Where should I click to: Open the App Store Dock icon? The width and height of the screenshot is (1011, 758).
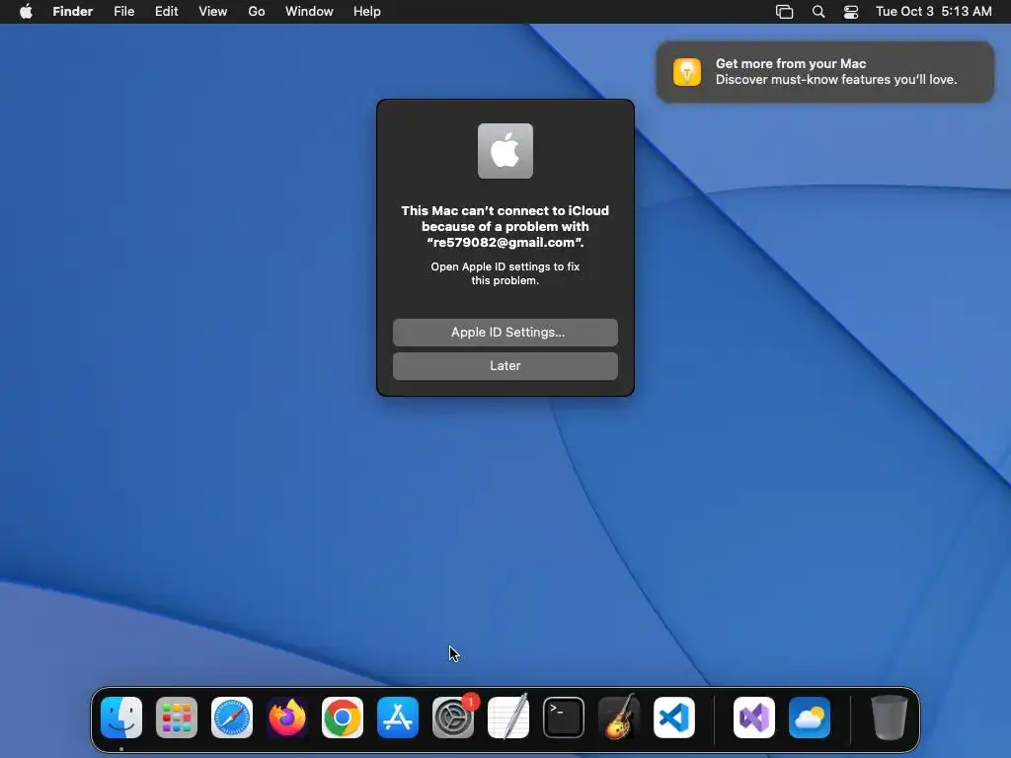tap(398, 718)
